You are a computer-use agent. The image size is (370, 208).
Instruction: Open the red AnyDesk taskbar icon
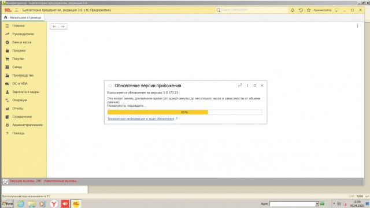[65, 203]
